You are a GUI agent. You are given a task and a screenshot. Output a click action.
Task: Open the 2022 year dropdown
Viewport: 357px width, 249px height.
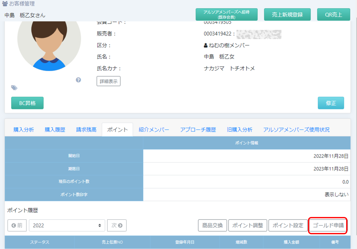pyautogui.click(x=67, y=225)
